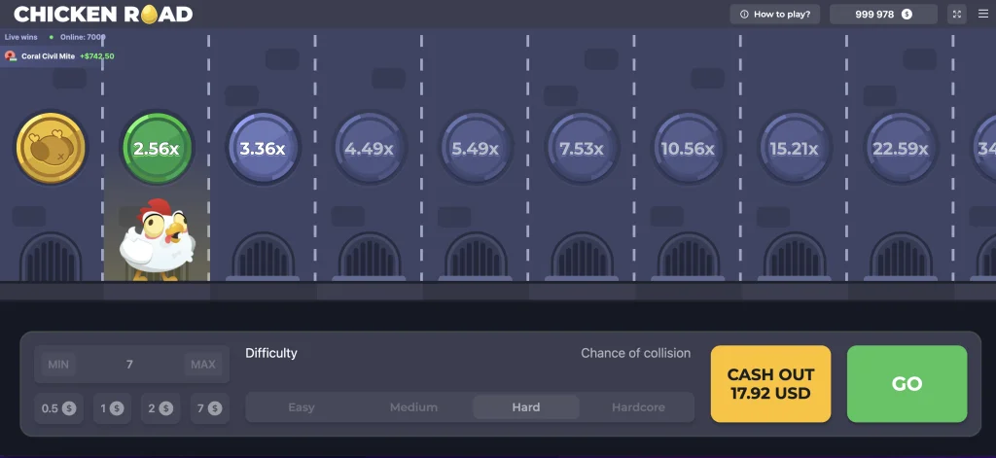The width and height of the screenshot is (996, 458).
Task: Click the 15.21x multiplier coin
Action: click(794, 149)
